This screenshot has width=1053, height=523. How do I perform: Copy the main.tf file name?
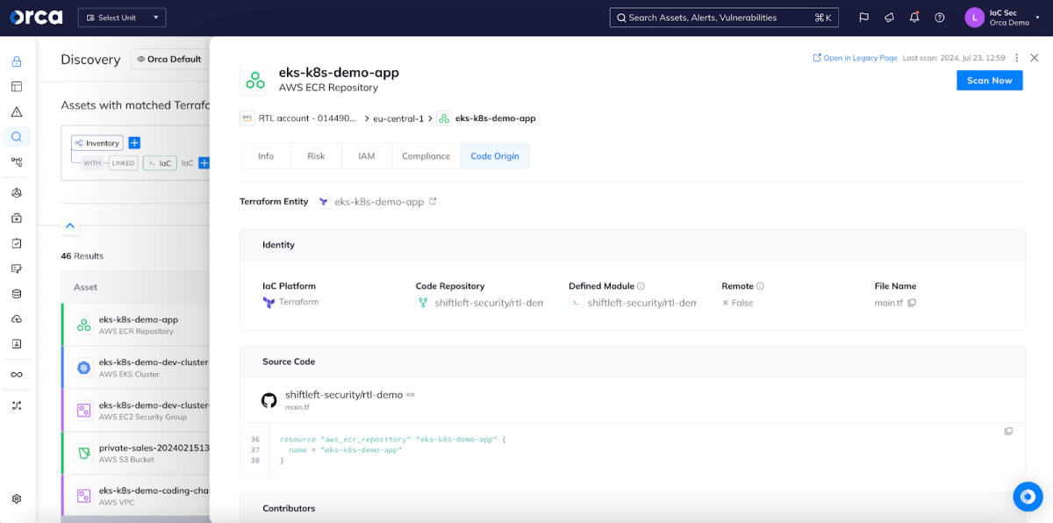pos(912,303)
